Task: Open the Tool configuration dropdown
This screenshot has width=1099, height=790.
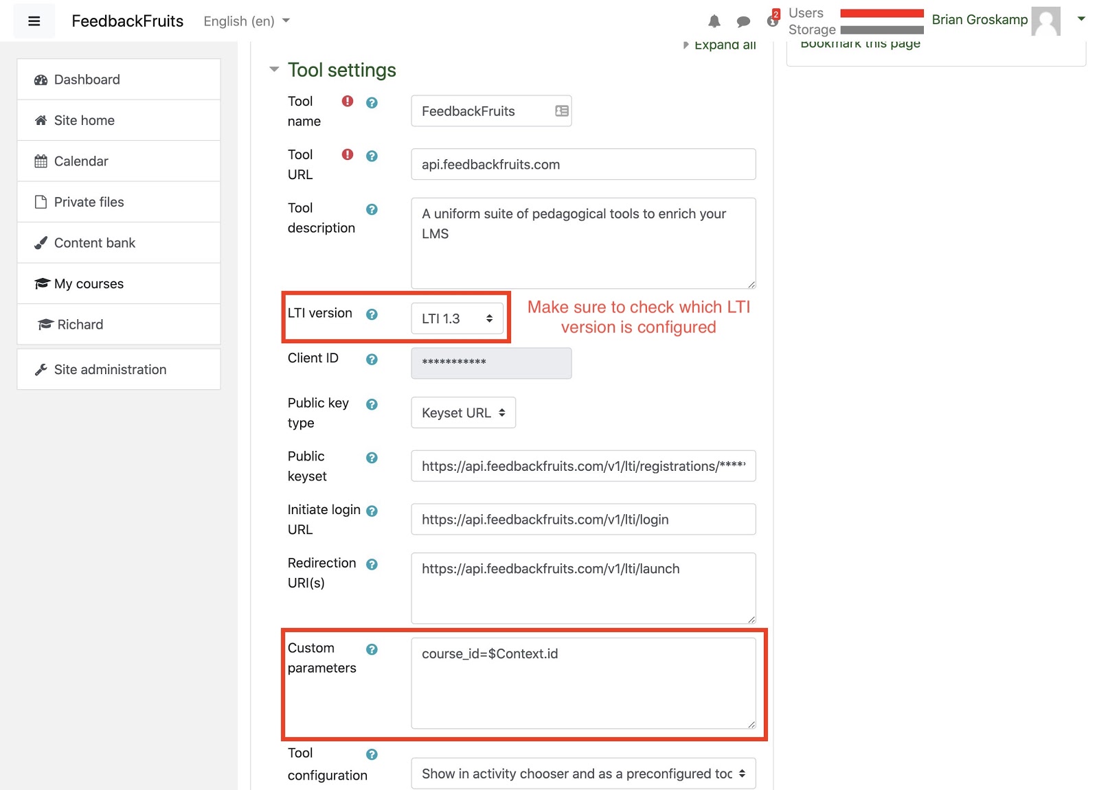Action: [583, 774]
